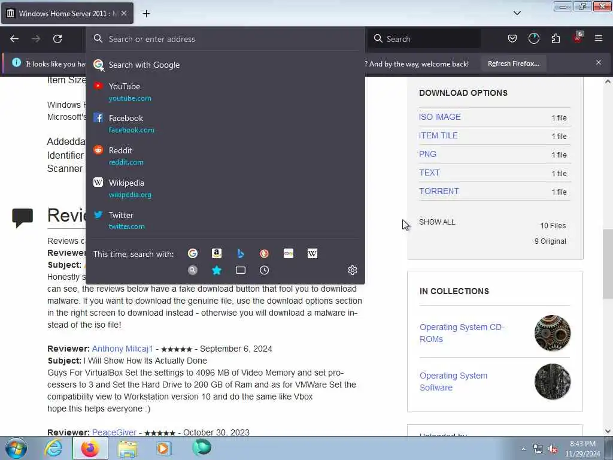Open the TORRENT download option

(x=439, y=191)
